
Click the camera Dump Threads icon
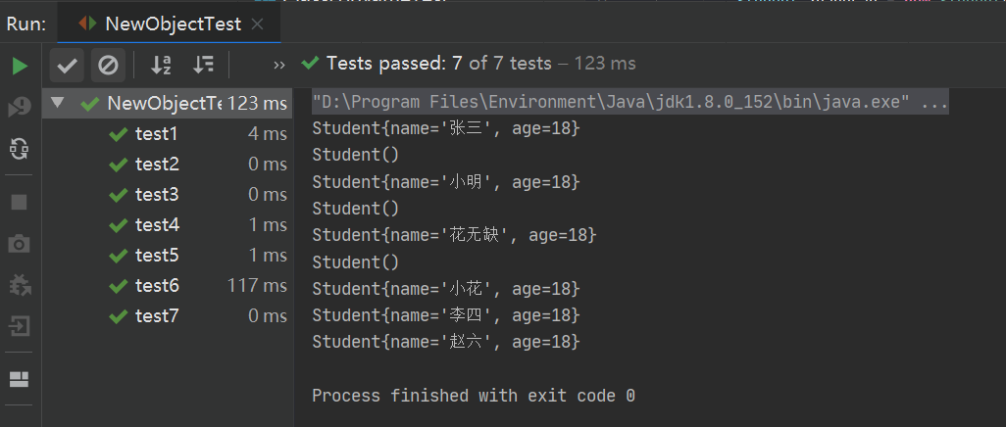(20, 243)
